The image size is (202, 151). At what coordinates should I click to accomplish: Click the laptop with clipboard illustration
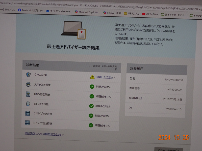(73, 30)
